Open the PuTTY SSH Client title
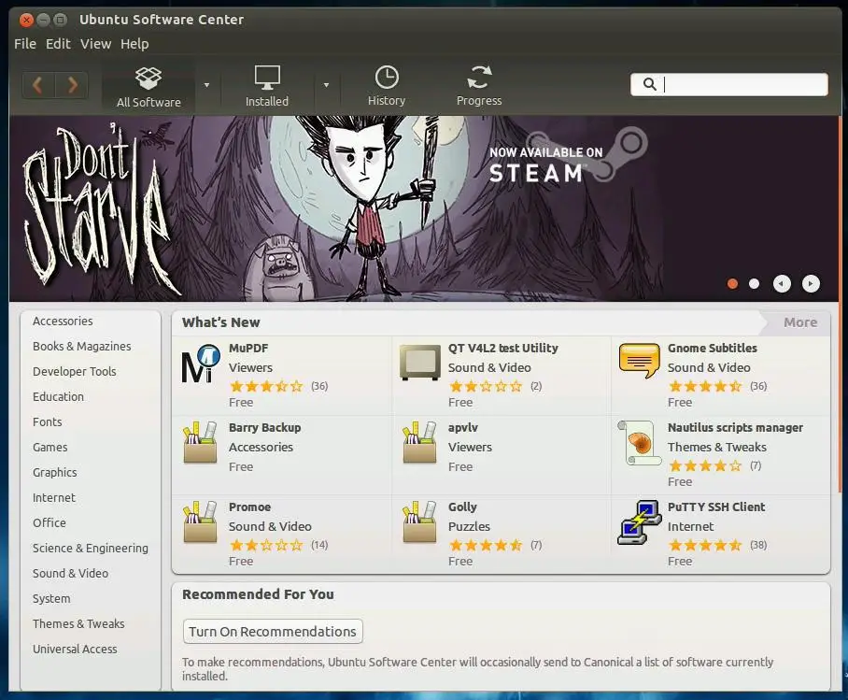This screenshot has width=848, height=700. tap(716, 507)
